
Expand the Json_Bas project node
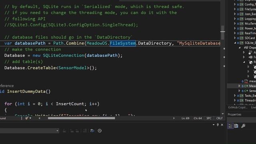[x=235, y=14]
